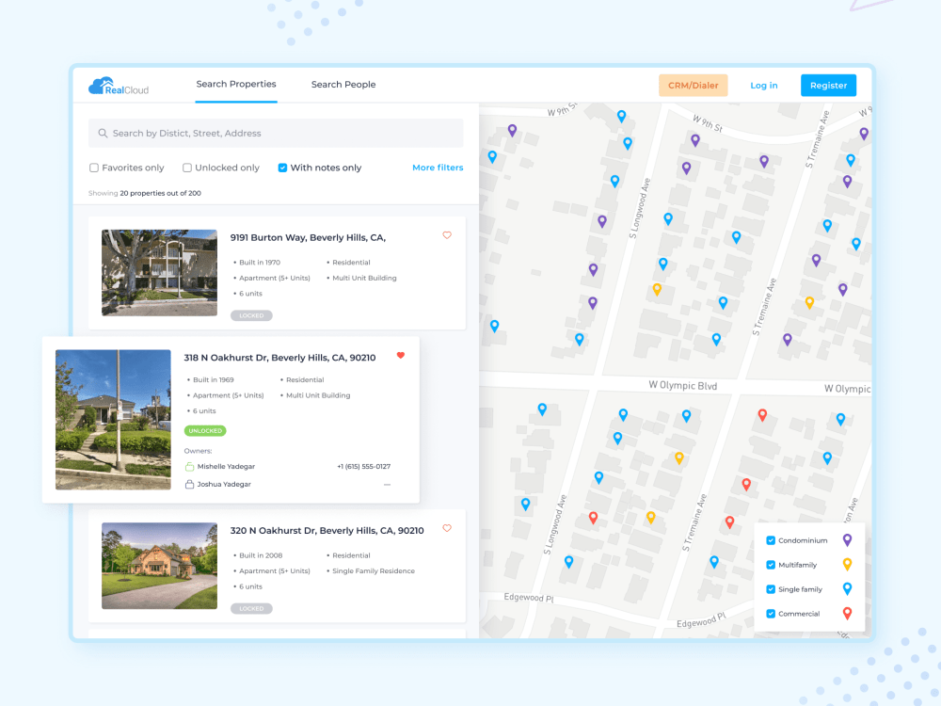The image size is (941, 706).
Task: Click the W Olympic Blvd map label
Action: (x=683, y=385)
